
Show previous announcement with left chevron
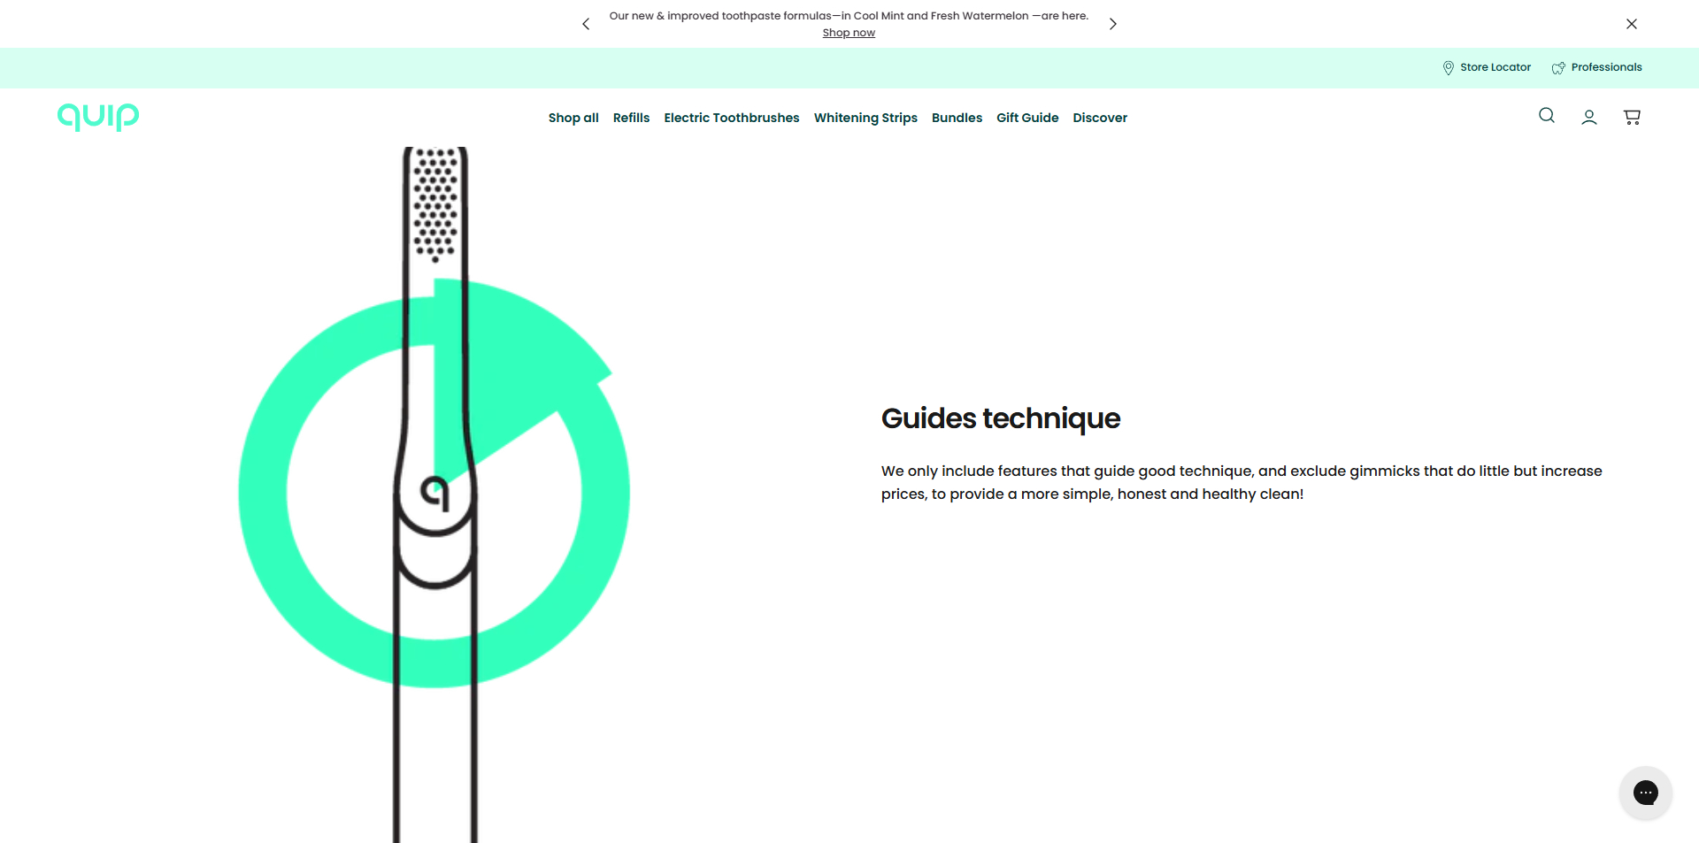click(586, 24)
